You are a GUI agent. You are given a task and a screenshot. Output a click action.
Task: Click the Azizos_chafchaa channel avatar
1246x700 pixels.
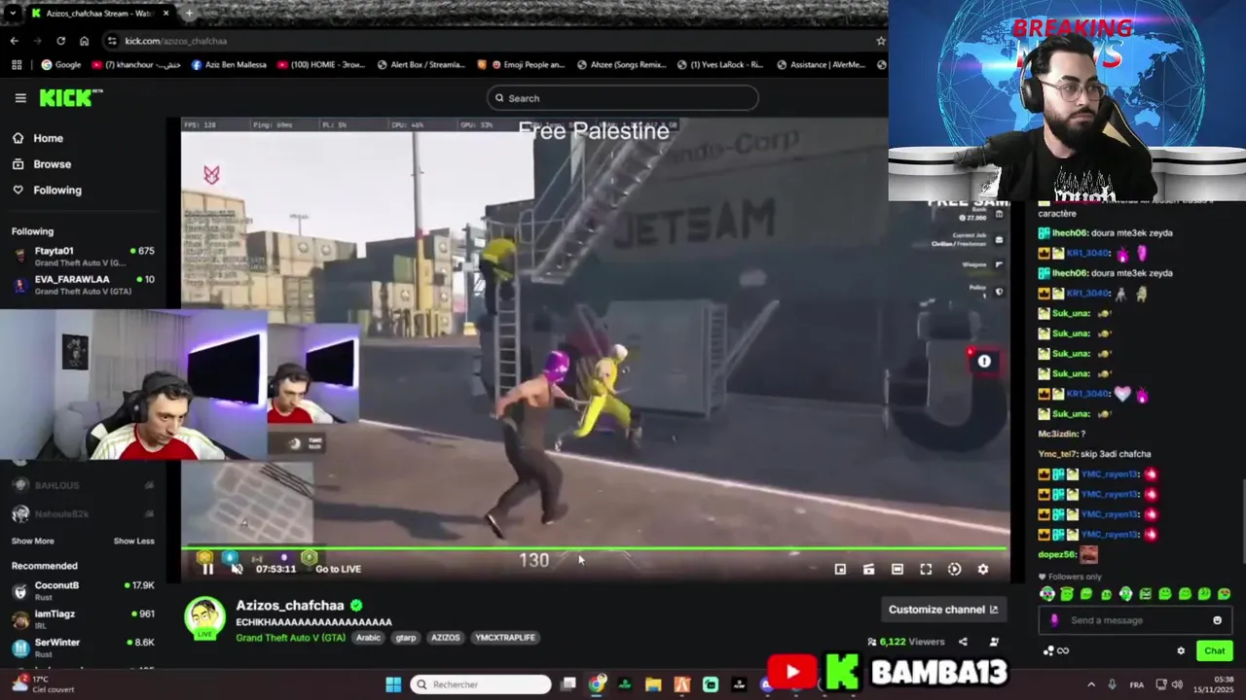(x=205, y=619)
